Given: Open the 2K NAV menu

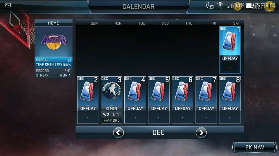Looking at the screenshot, I should point(255,147).
